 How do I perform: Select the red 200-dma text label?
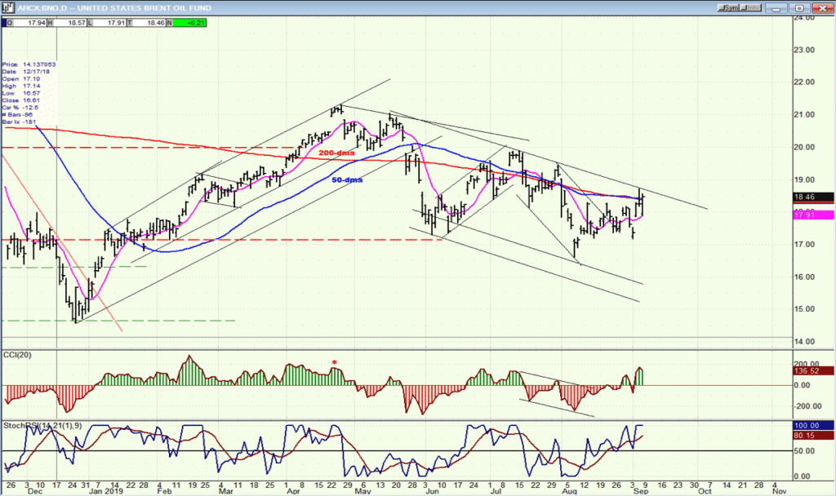(x=336, y=153)
